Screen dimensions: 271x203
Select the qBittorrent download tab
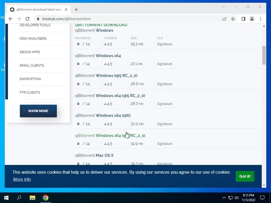click(39, 10)
